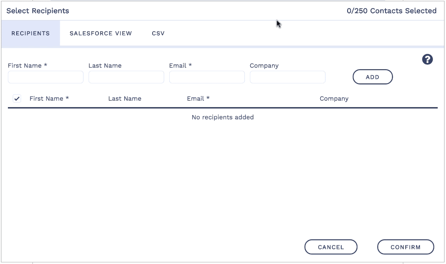446x264 pixels.
Task: Confirm the recipient selection
Action: [405, 247]
